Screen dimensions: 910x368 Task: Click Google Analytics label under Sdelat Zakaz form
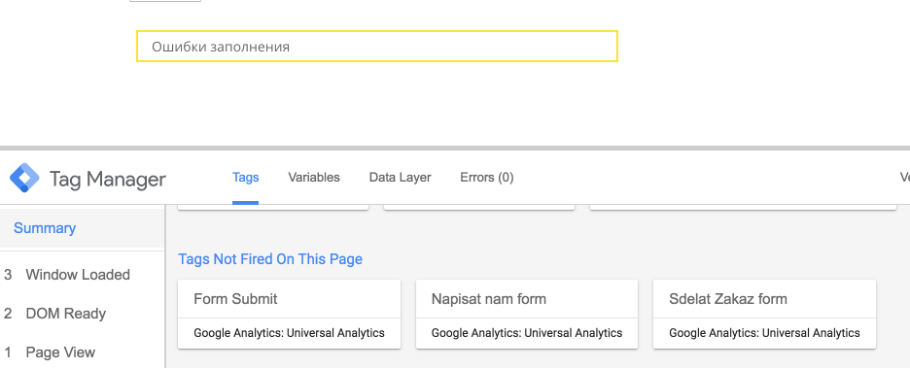coord(764,333)
